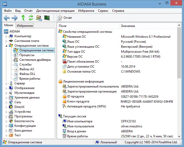Image resolution: width=184 pixels, height=147 pixels.
Task: Click the Компьютер tree icon
Action: 11,36
